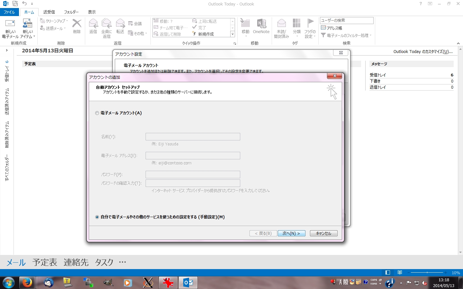Select the 電子メール アカウント(A) radio button
463x289 pixels.
97,113
